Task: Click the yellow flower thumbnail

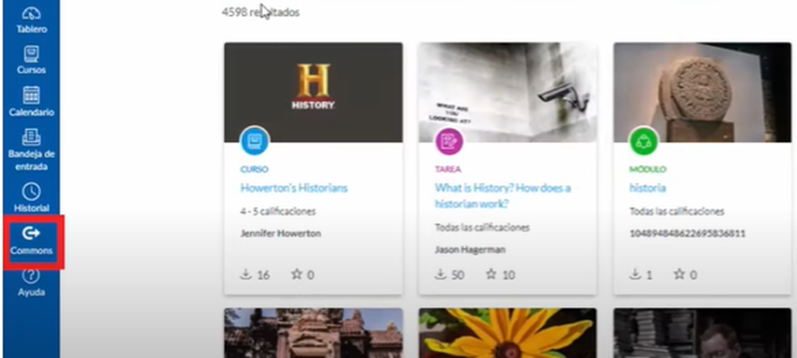Action: point(507,333)
